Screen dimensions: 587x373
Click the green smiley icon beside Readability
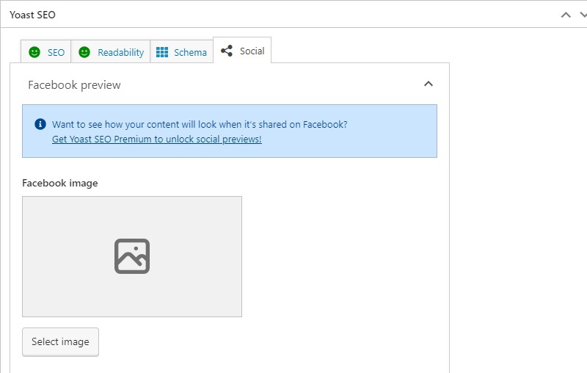(84, 52)
